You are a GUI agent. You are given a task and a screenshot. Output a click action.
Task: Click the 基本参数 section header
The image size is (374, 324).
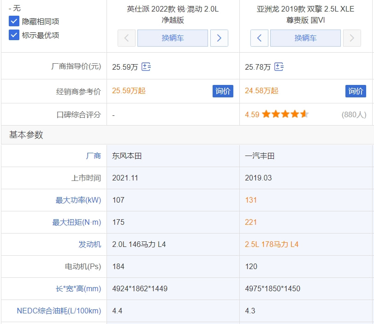(x=26, y=135)
